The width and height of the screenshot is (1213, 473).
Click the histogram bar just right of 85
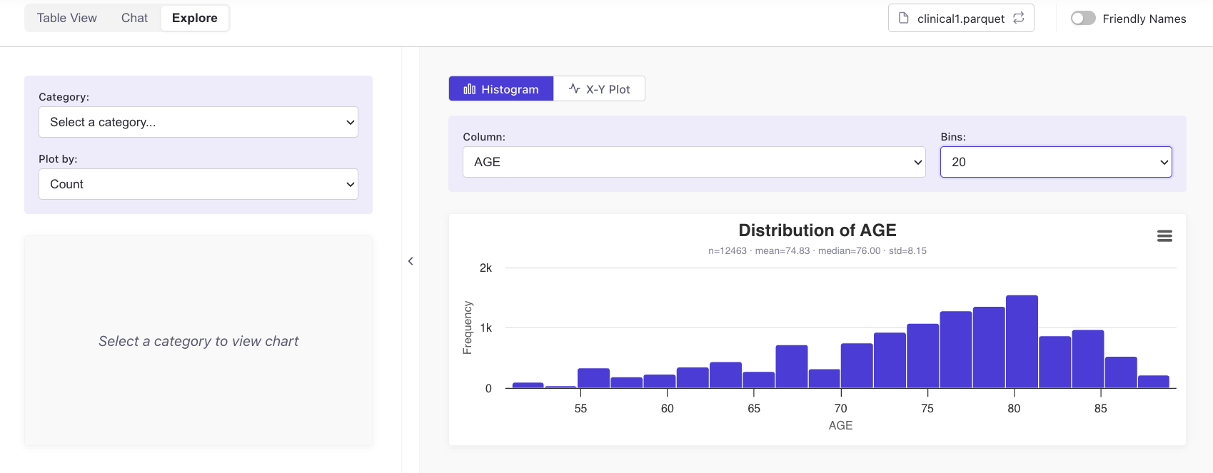(x=1121, y=372)
